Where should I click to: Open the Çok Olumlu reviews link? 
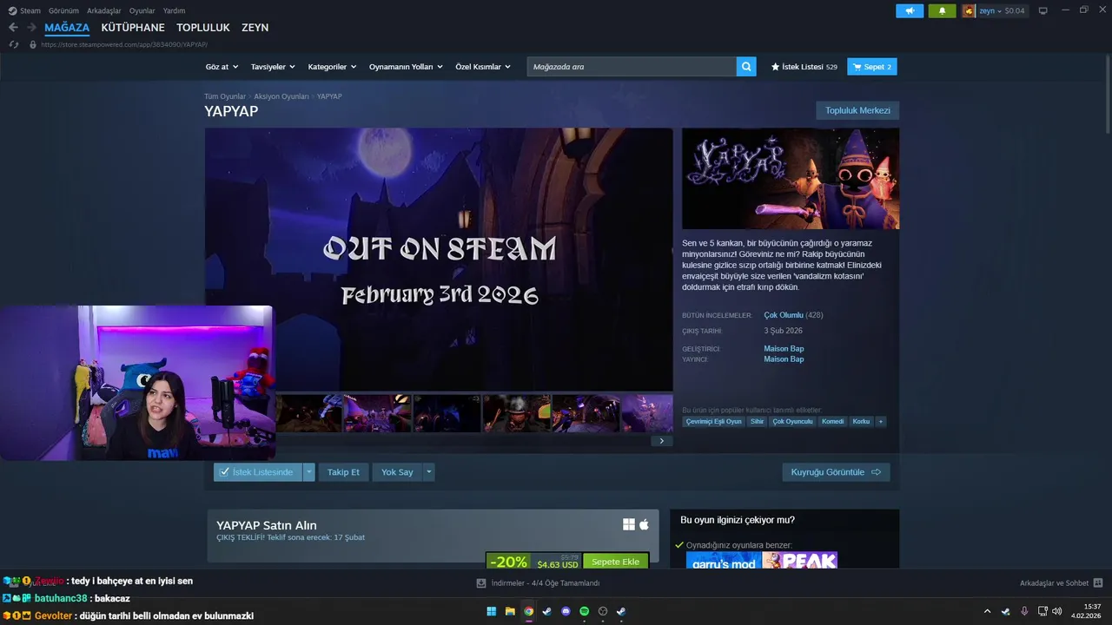pyautogui.click(x=784, y=315)
